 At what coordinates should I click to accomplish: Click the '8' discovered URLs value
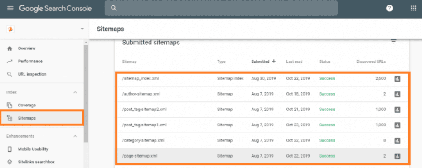click(384, 140)
